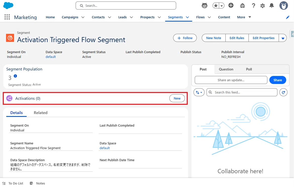This screenshot has width=294, height=187.
Task: Refresh the feed with the refresh icon
Action: [283, 92]
